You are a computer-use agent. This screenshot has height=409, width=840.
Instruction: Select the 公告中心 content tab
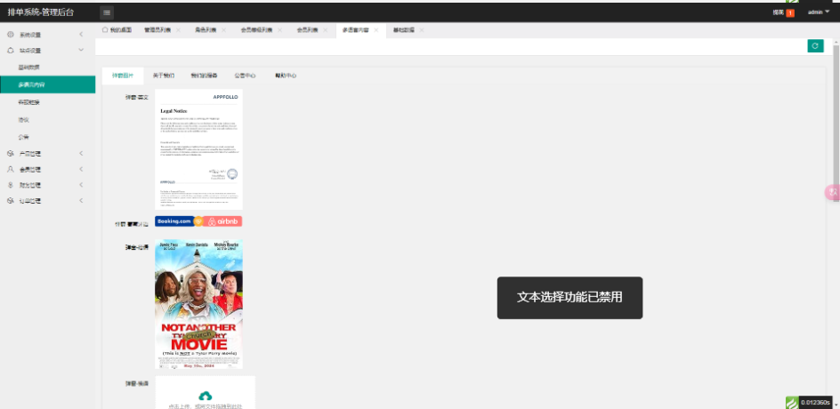click(x=245, y=76)
